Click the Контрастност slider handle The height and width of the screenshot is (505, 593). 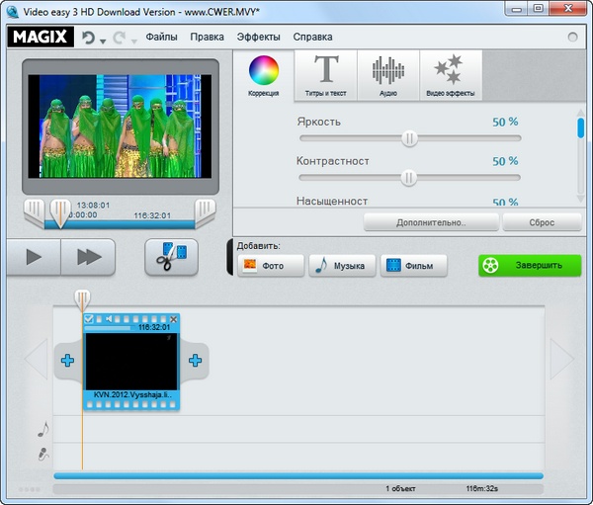(408, 178)
